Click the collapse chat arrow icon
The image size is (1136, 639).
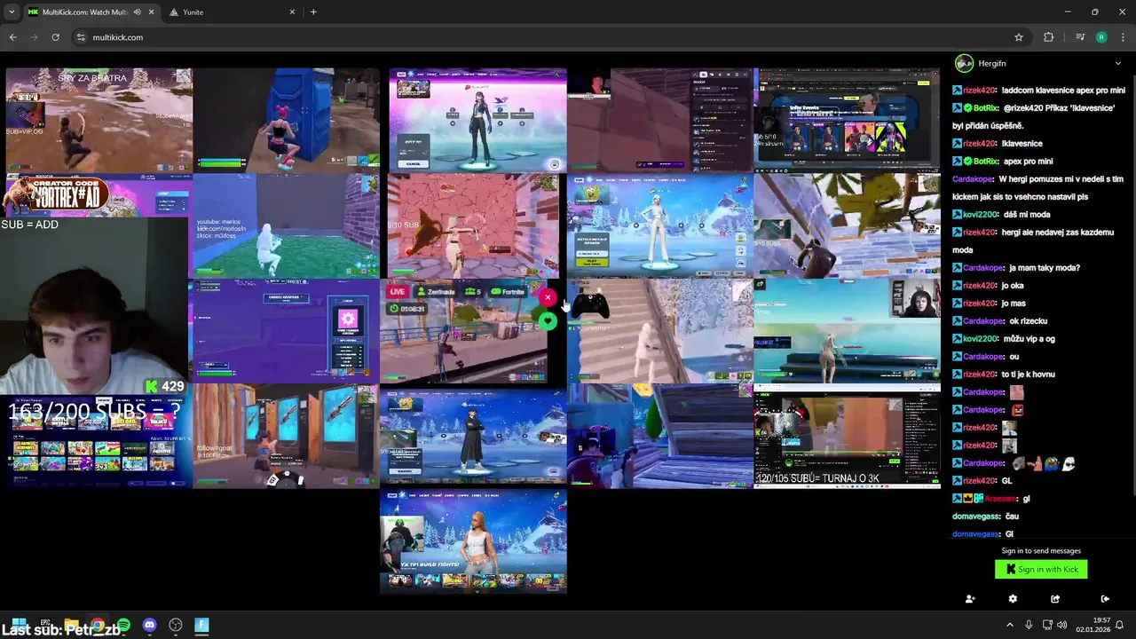pyautogui.click(x=1105, y=599)
